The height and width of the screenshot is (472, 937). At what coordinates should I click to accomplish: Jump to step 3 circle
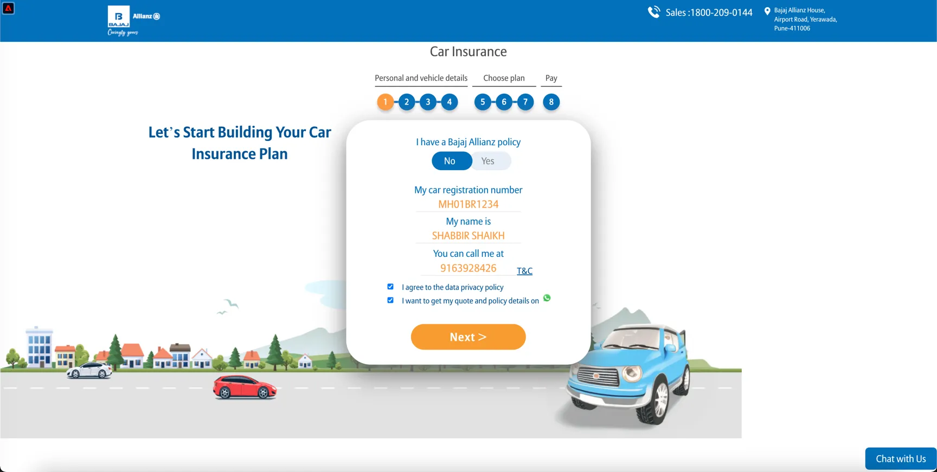point(428,102)
